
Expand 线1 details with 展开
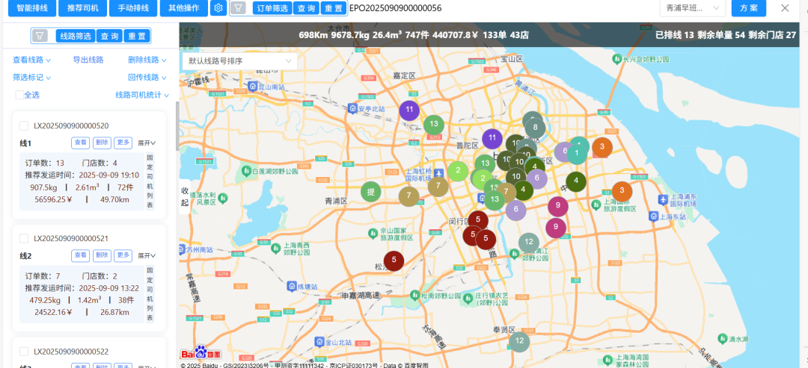(x=147, y=143)
